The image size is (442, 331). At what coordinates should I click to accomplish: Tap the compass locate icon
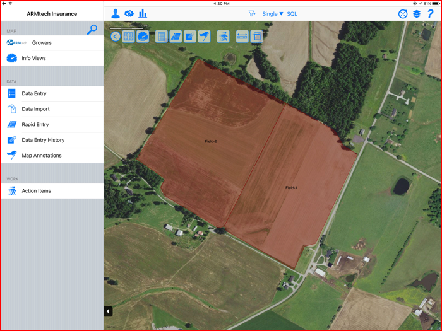pos(403,14)
